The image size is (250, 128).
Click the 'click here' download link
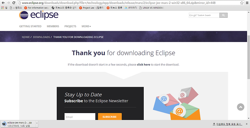click(x=143, y=65)
